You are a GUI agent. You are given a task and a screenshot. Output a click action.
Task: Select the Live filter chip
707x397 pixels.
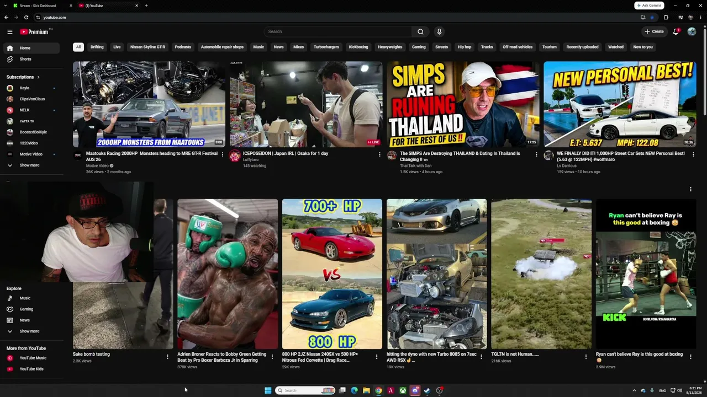click(117, 47)
